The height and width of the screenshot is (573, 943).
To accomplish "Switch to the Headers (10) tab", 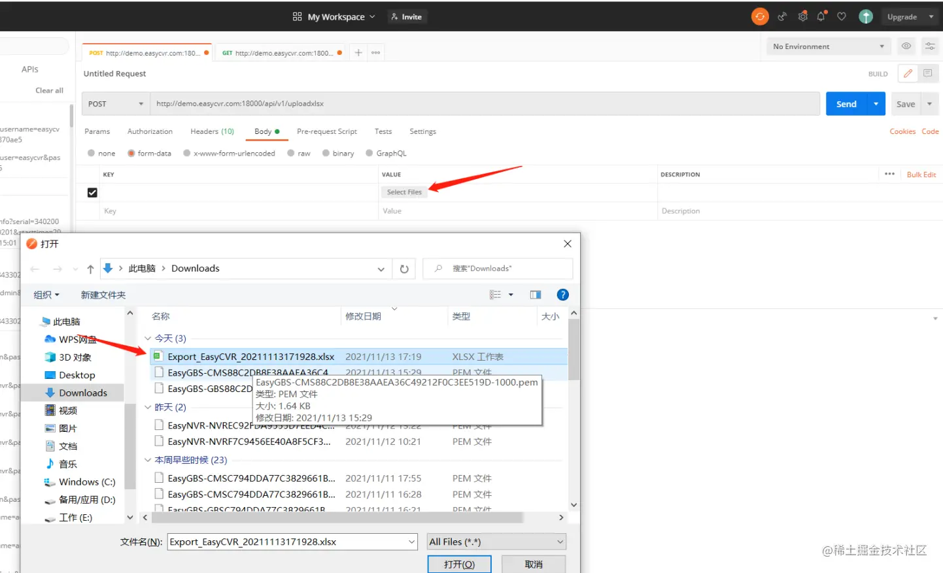I will click(212, 131).
